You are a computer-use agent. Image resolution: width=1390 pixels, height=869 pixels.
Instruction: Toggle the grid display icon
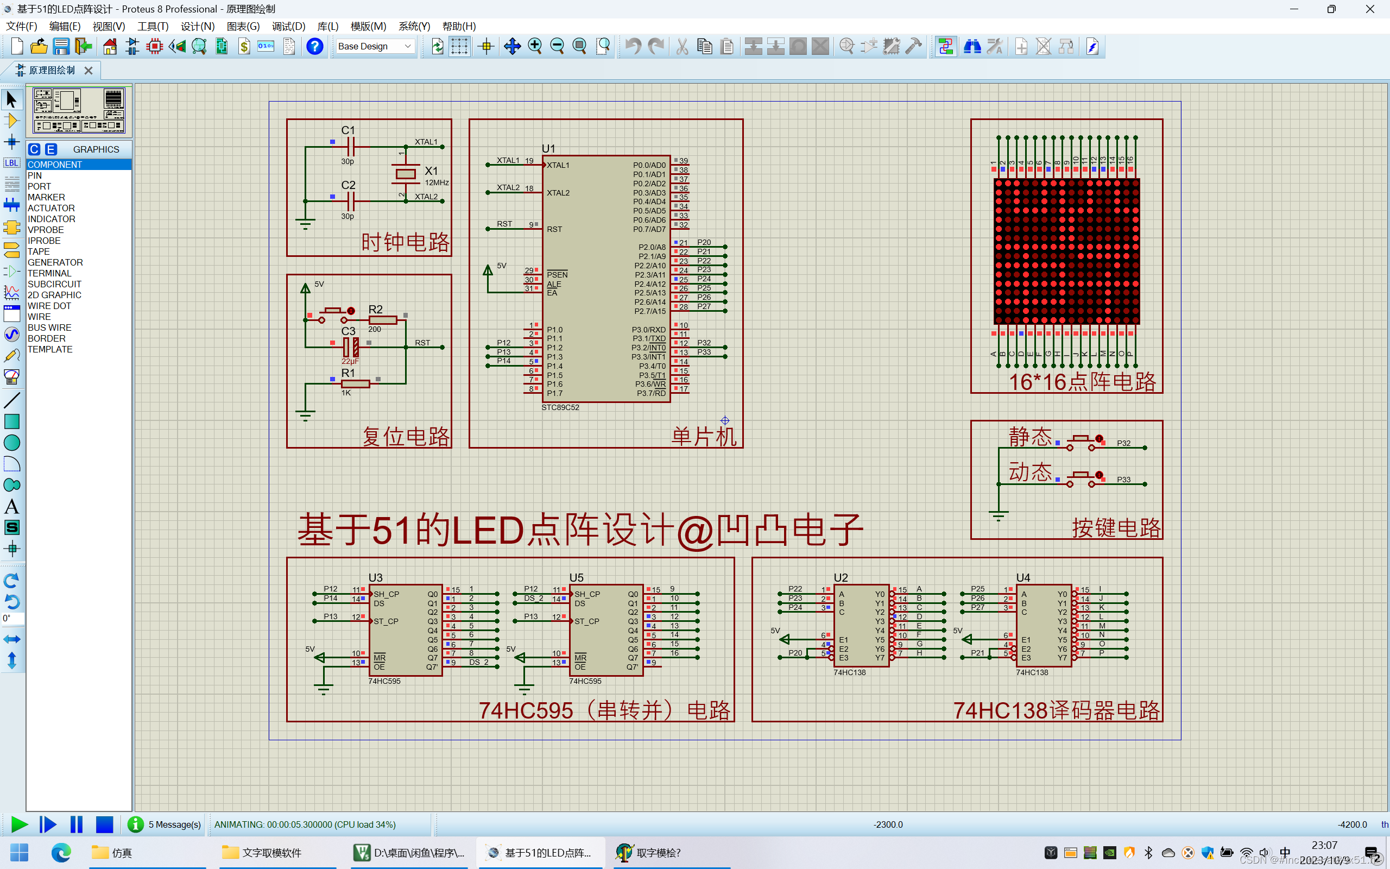[x=459, y=47]
